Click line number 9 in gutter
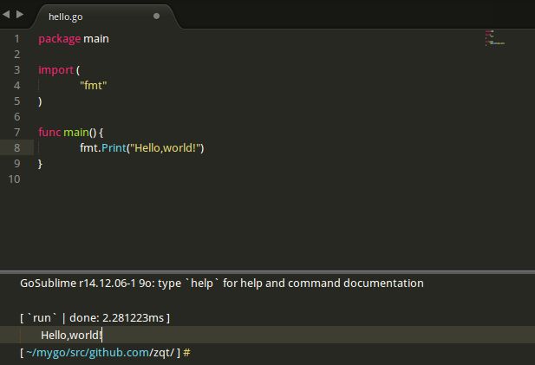535x365 pixels. 16,164
